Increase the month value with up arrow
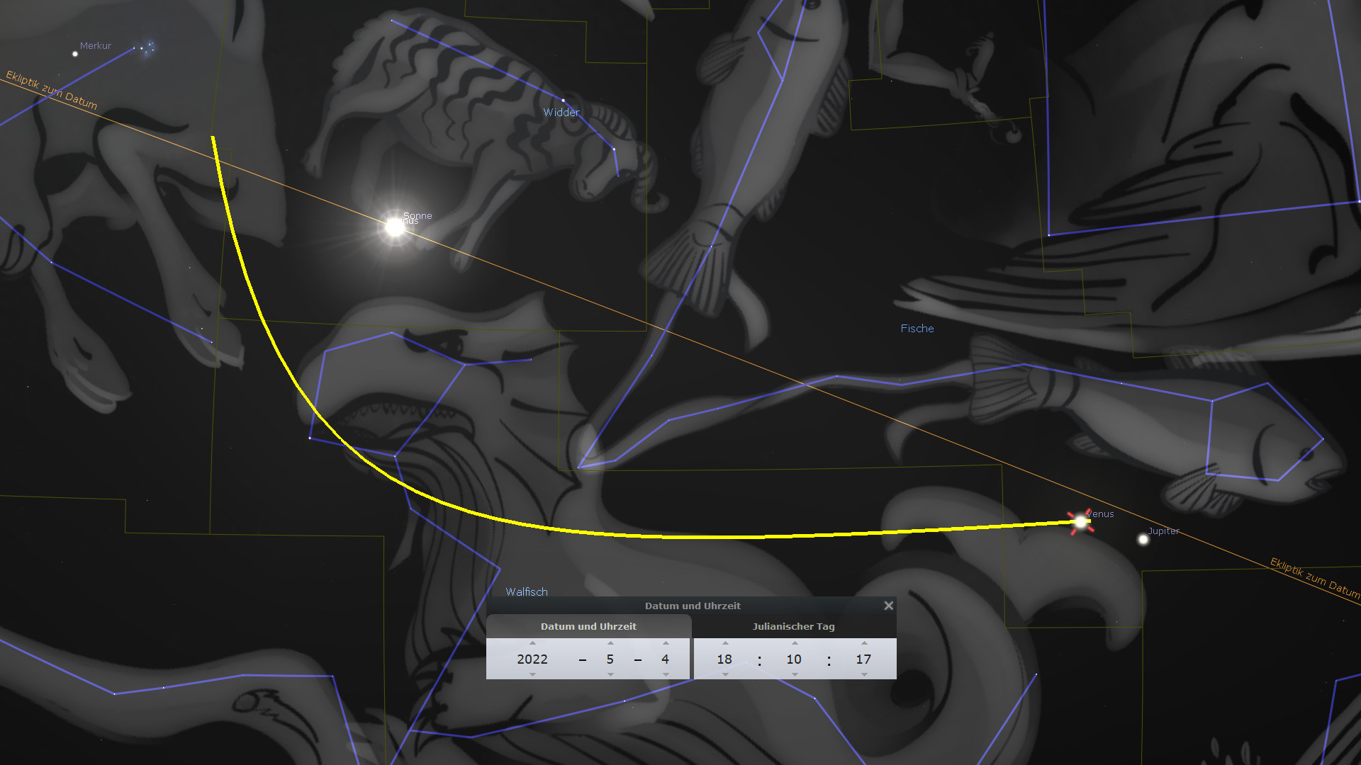Viewport: 1361px width, 765px height. [610, 643]
